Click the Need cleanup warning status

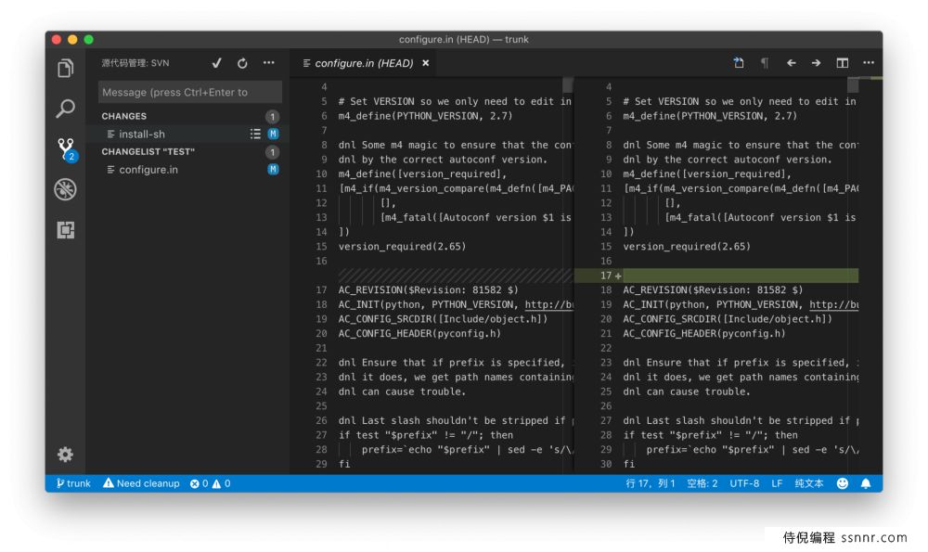click(x=141, y=483)
